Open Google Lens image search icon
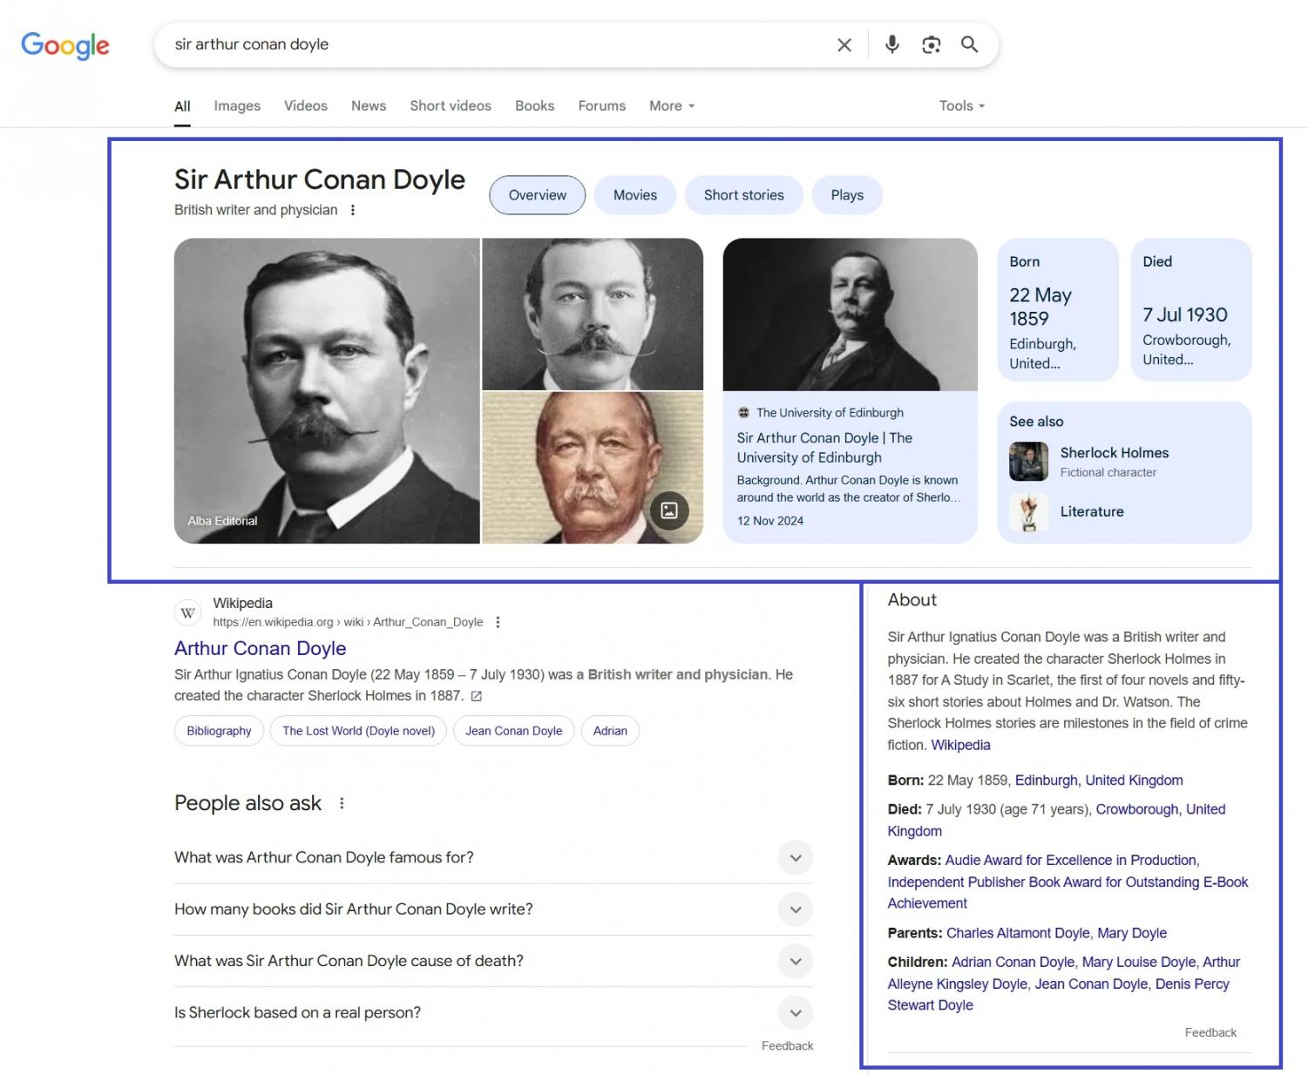 point(931,44)
